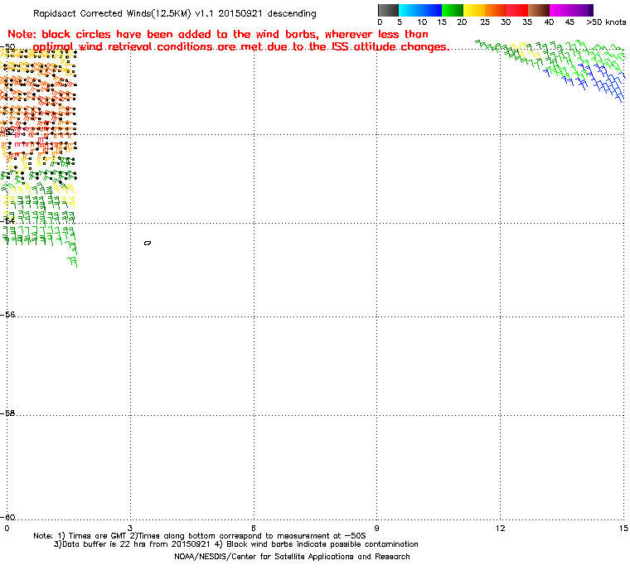Click the '15' longitude label on bottom axis
Image resolution: width=630 pixels, height=570 pixels.
tap(623, 528)
